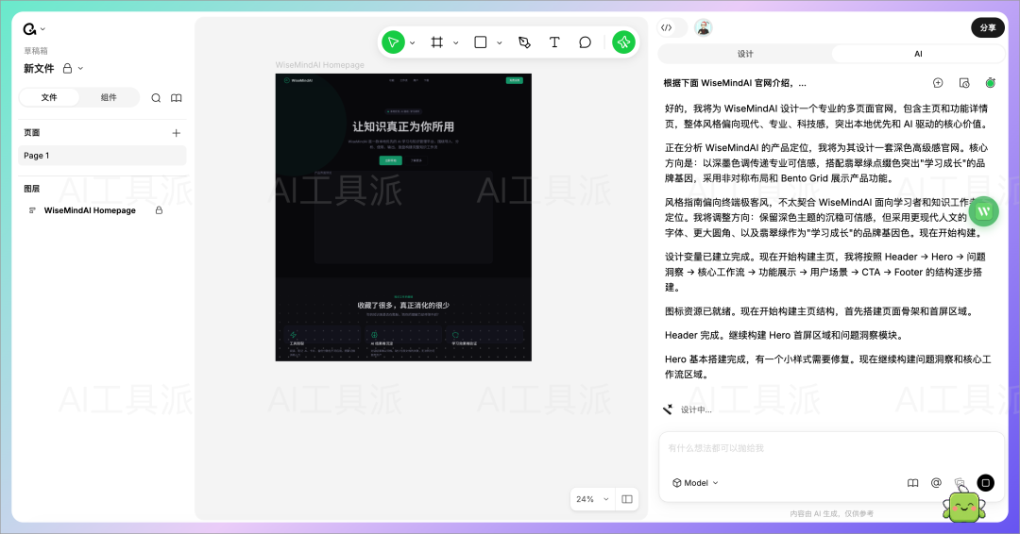Select the Comment tool
Image resolution: width=1020 pixels, height=534 pixels.
[x=585, y=42]
